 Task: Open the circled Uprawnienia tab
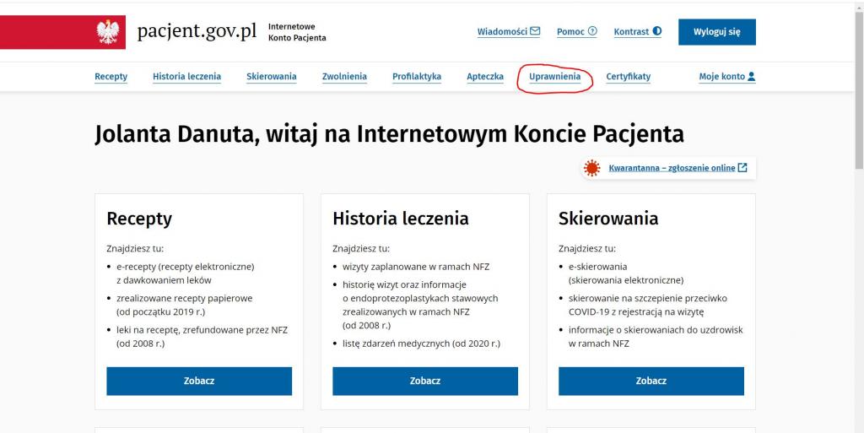click(x=554, y=77)
